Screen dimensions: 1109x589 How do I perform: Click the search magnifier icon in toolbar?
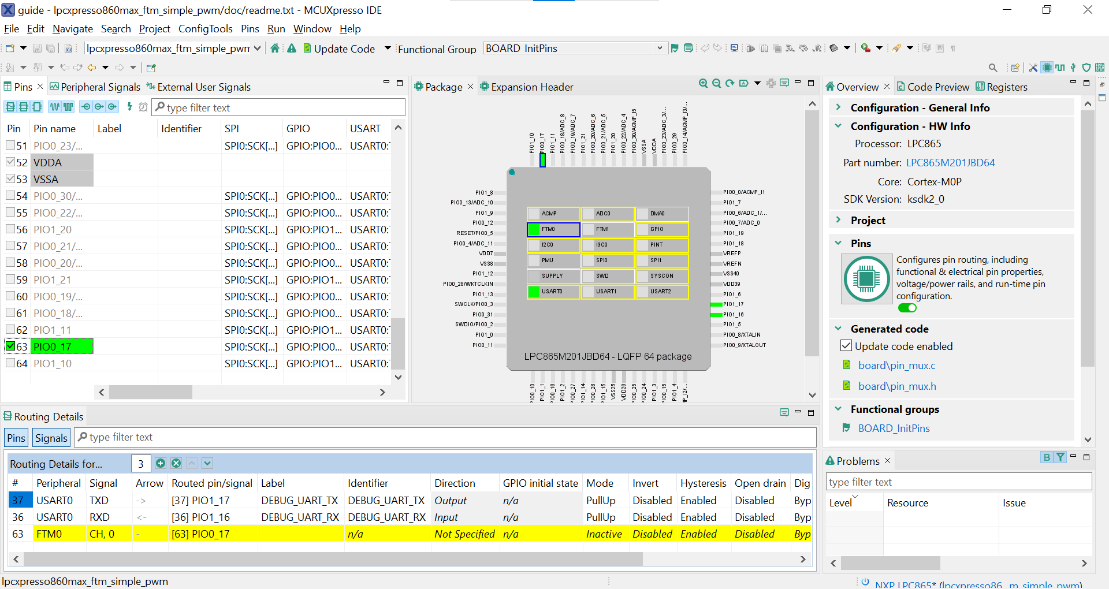992,68
